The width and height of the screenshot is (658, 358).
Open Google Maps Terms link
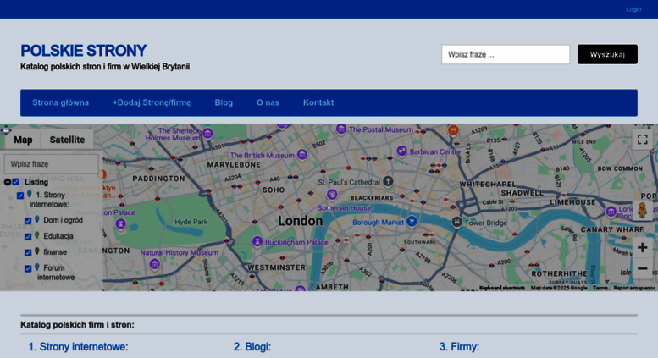coord(600,288)
